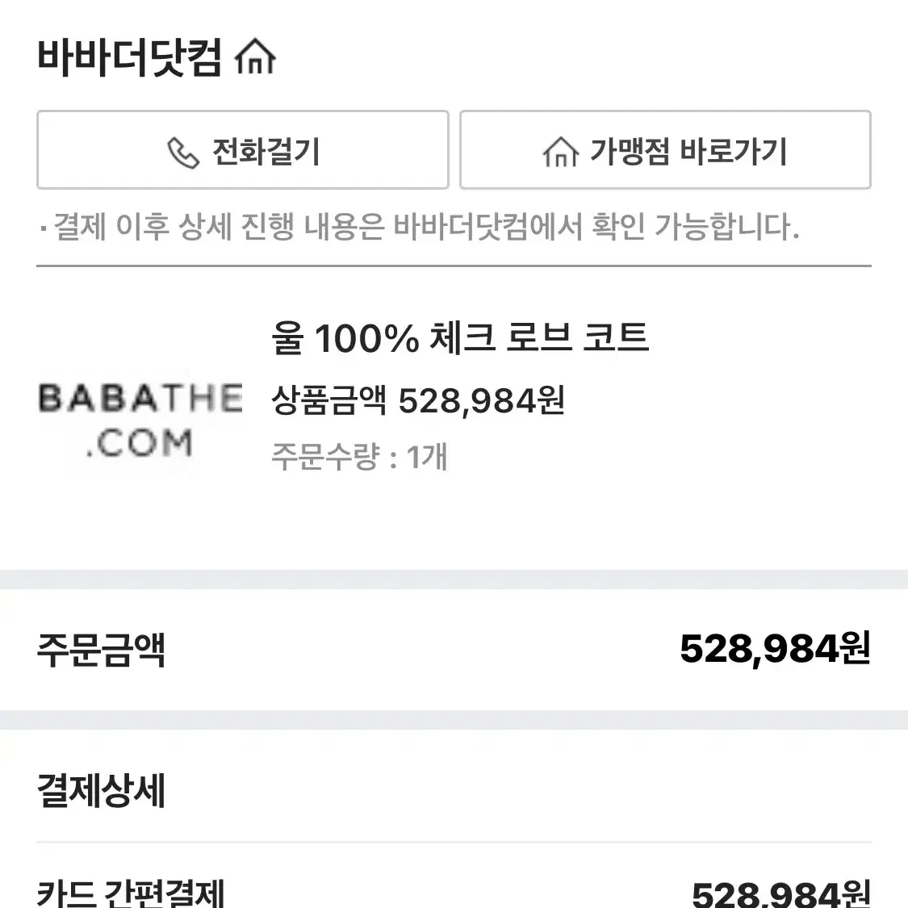908x908 pixels.
Task: Click the notice text about 결제 이후 상세 진행
Action: click(x=420, y=227)
